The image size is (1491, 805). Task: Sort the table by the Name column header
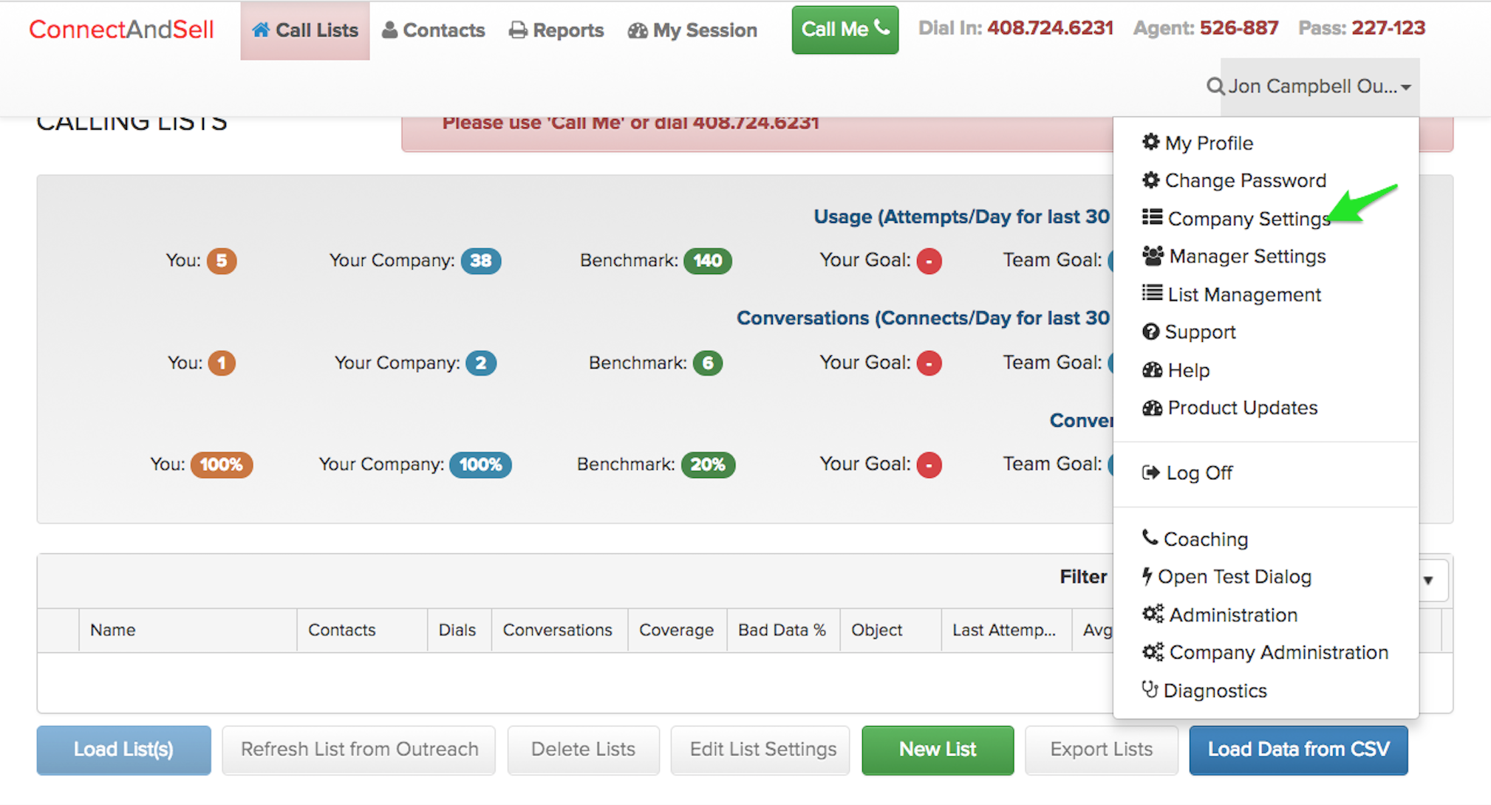113,630
